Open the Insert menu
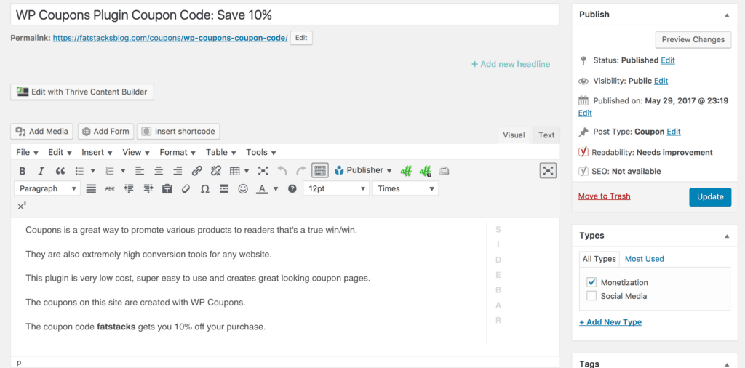Screen dimensions: 745x368 (x=97, y=153)
